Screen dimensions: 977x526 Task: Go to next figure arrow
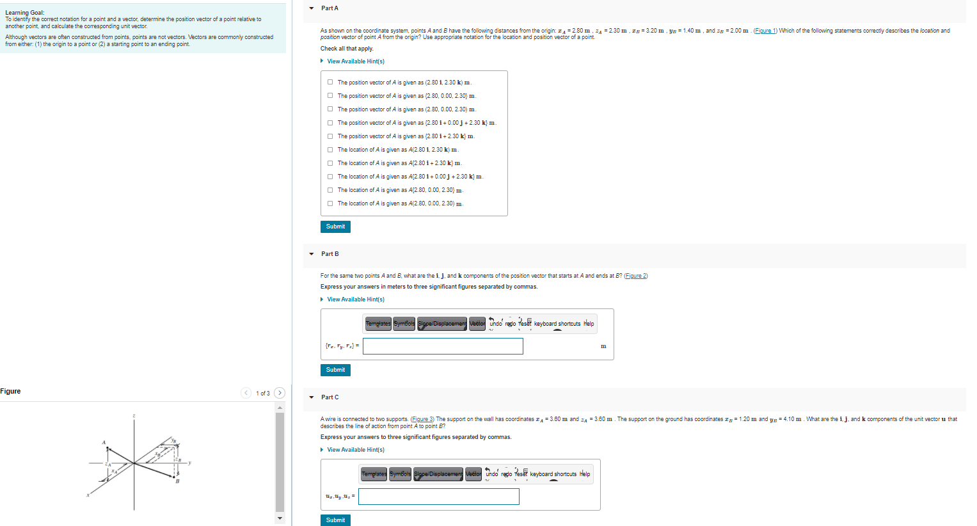pos(280,393)
